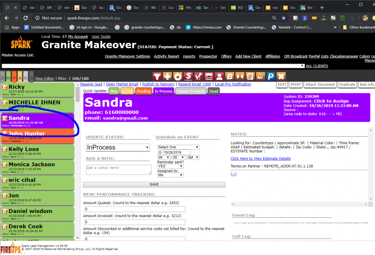This screenshot has width=375, height=255.
Task: Click the E icon beside Ricky
Action: [x=4, y=87]
